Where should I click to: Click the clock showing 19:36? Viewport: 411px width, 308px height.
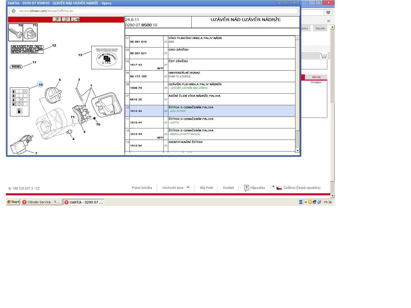(327, 202)
